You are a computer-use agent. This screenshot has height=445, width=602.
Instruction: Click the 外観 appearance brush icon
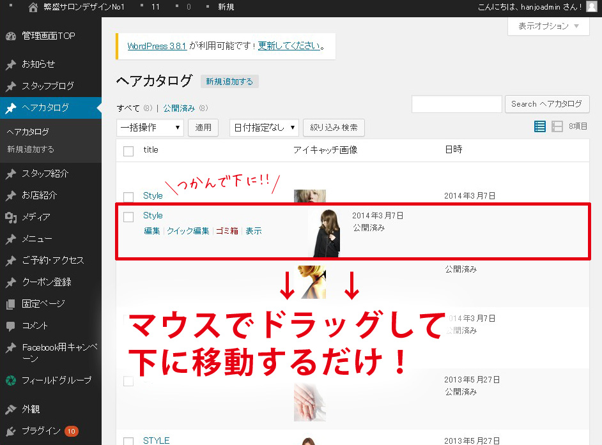point(10,409)
